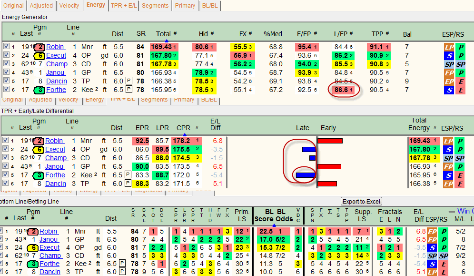Viewport: 474px width, 276px height.
Task: Click the green 3 program badge in Energy Generator Forthe row
Action: tap(39, 90)
